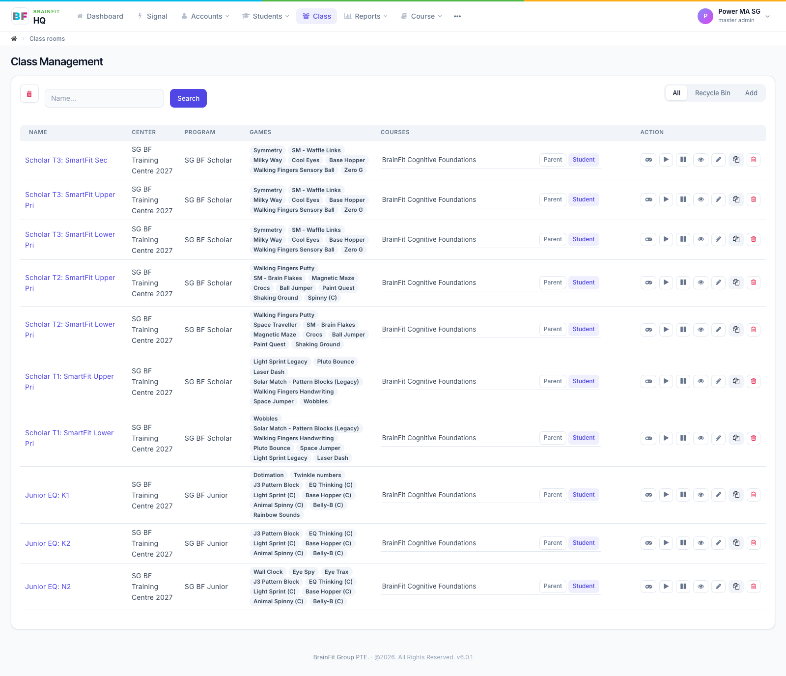The height and width of the screenshot is (676, 786).
Task: Click the Search button
Action: point(188,98)
